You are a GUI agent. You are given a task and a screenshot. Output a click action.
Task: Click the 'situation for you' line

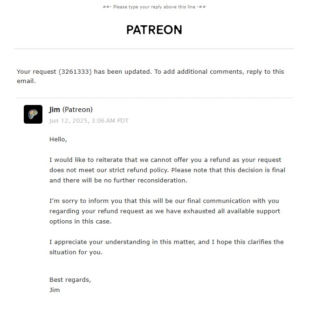point(76,252)
